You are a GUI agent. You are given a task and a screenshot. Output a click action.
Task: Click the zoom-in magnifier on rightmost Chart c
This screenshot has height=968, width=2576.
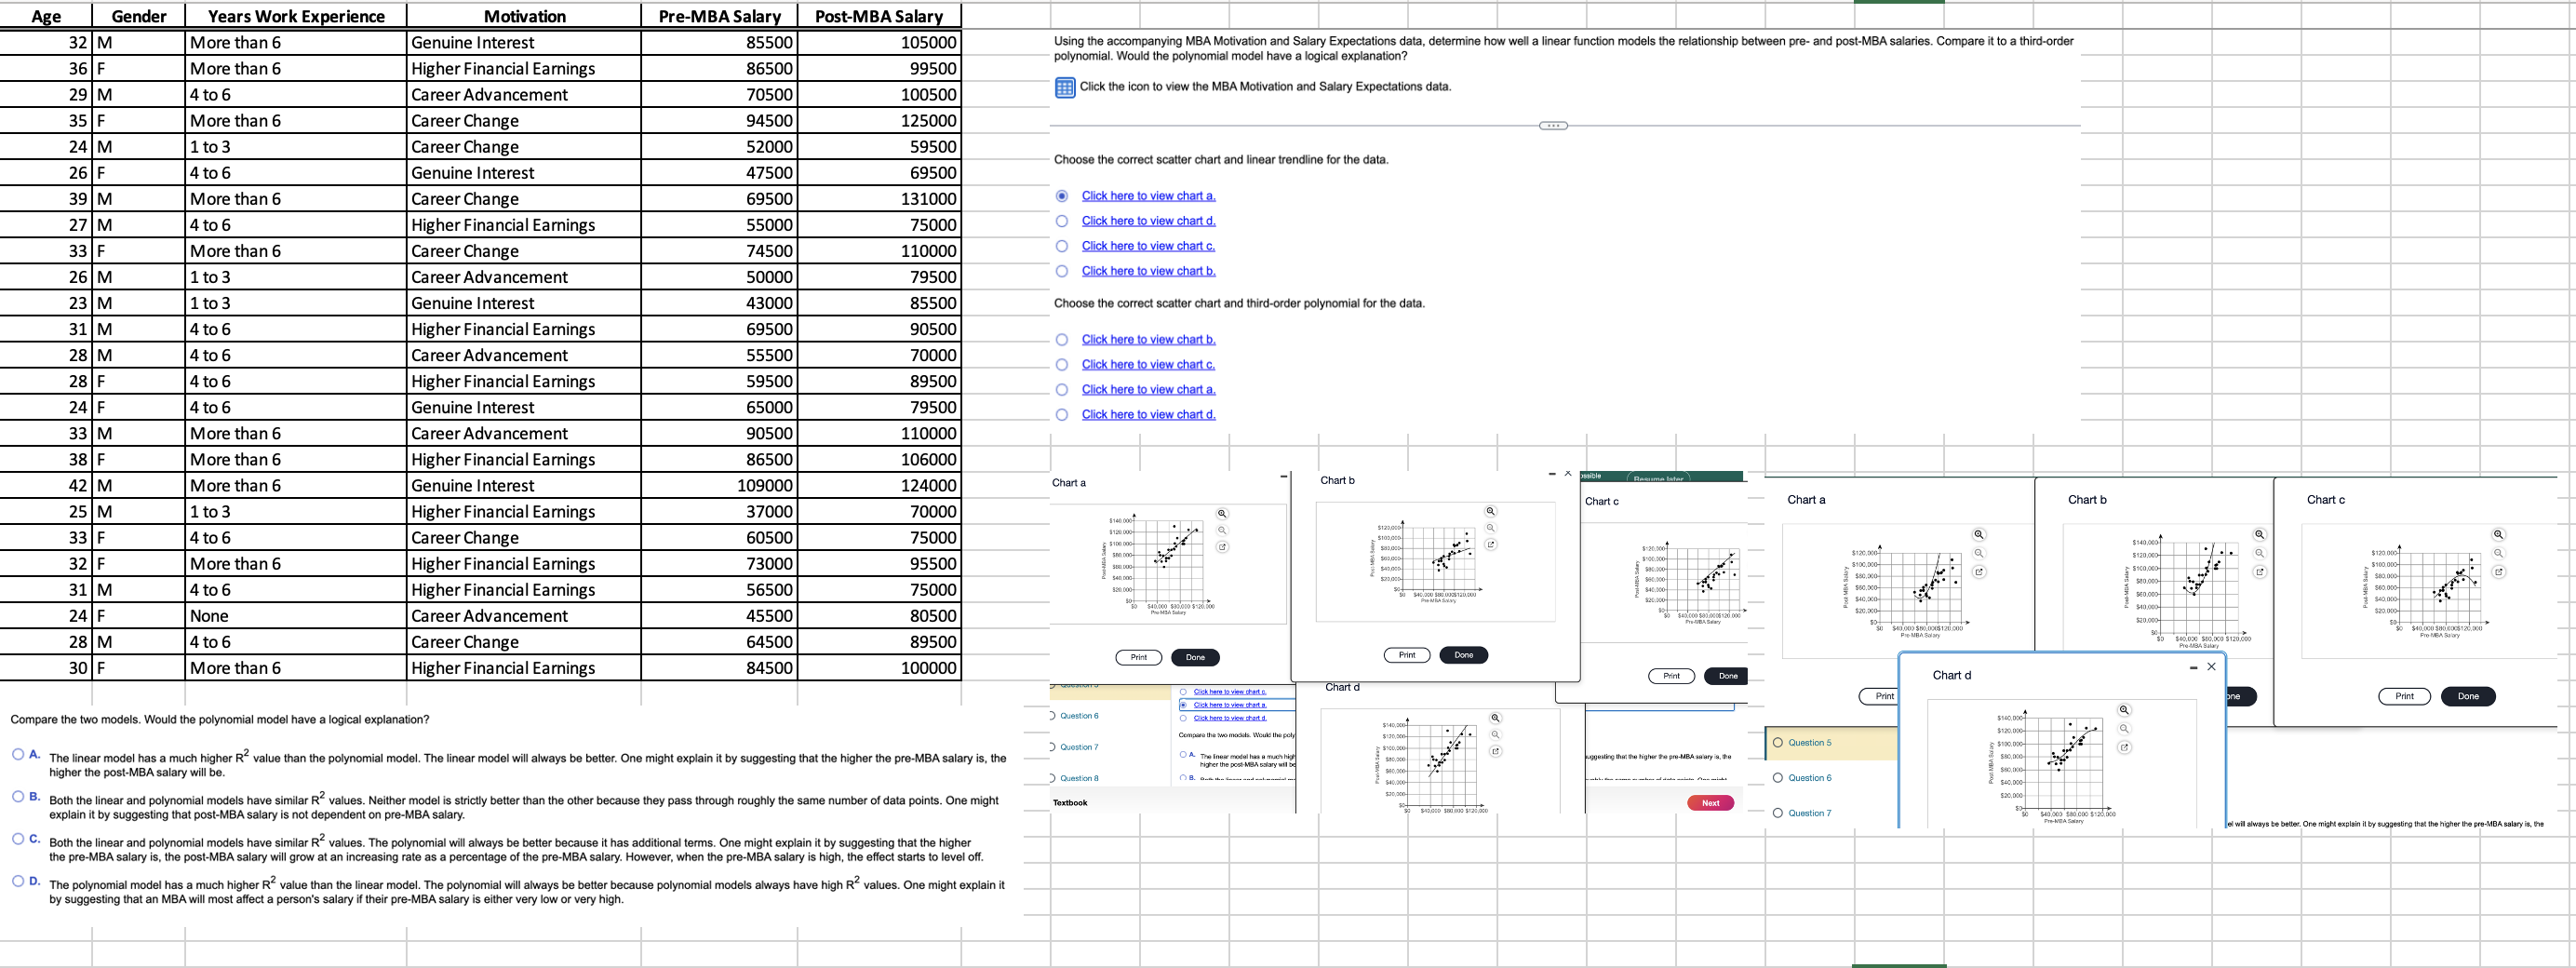click(x=2498, y=536)
